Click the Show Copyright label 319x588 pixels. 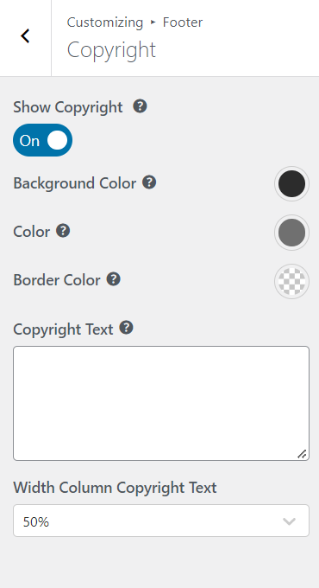pyautogui.click(x=68, y=107)
